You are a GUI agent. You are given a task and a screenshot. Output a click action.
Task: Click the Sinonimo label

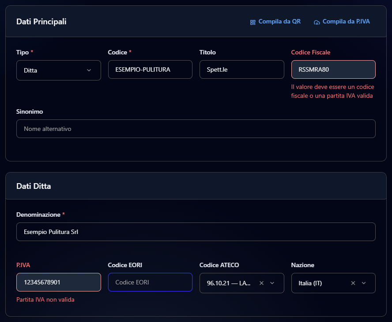tap(30, 112)
